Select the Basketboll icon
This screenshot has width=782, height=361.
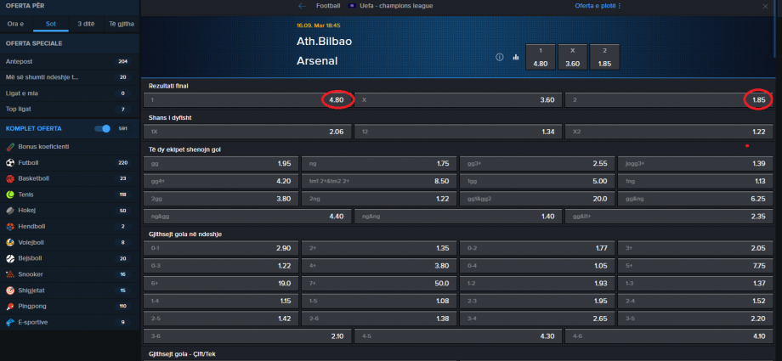click(10, 178)
